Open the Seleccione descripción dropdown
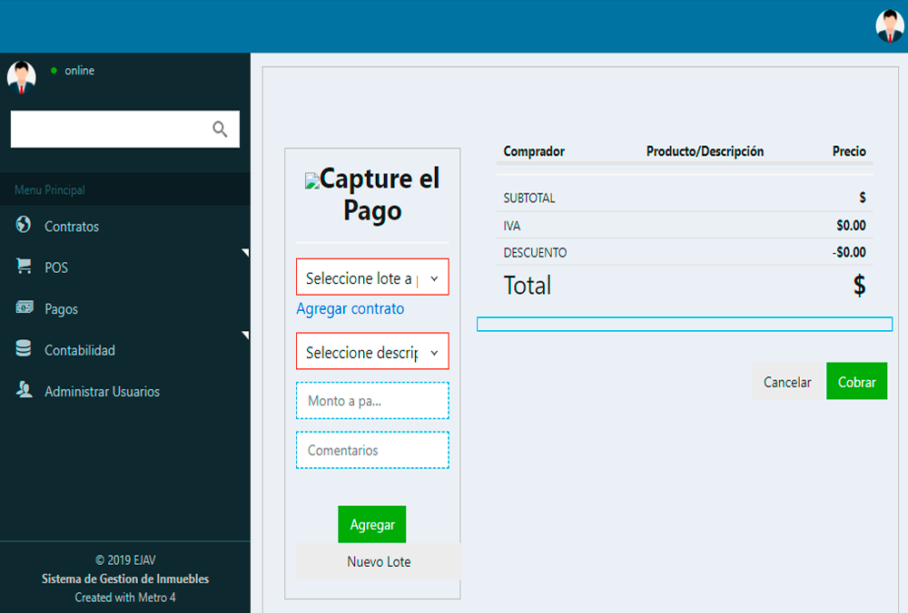The image size is (908, 613). tap(372, 352)
